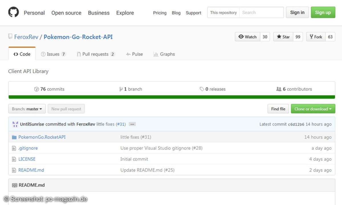
Task: Open the 'Update README.md (#25)' commit message
Action: pyautogui.click(x=147, y=170)
